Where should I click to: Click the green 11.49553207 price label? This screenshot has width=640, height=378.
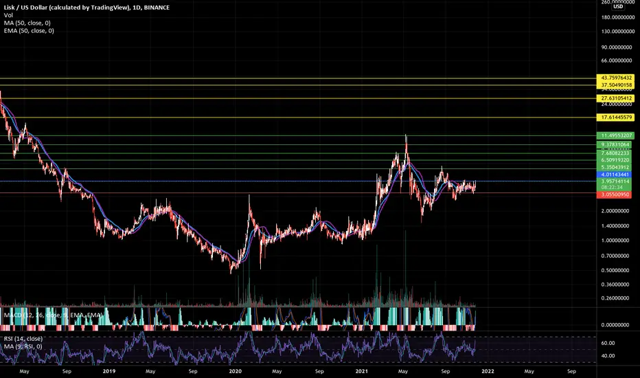[x=617, y=135]
